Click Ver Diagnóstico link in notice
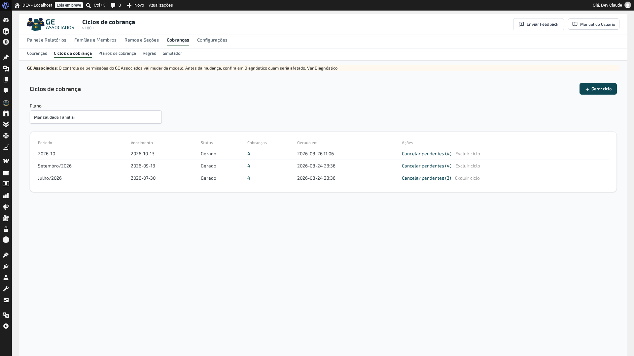The width and height of the screenshot is (634, 356). point(322,68)
